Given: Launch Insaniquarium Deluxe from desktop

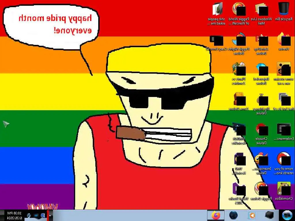Looking at the screenshot, I should point(261,163).
